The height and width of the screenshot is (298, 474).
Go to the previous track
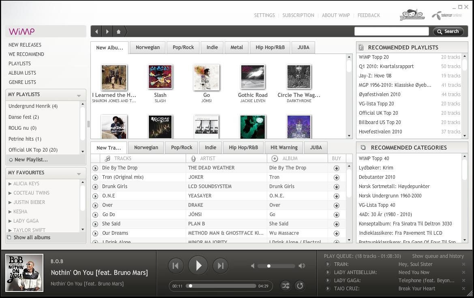point(176,266)
